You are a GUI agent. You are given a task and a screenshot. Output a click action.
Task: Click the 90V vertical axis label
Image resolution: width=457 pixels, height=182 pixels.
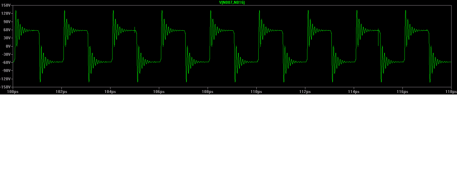pos(7,22)
